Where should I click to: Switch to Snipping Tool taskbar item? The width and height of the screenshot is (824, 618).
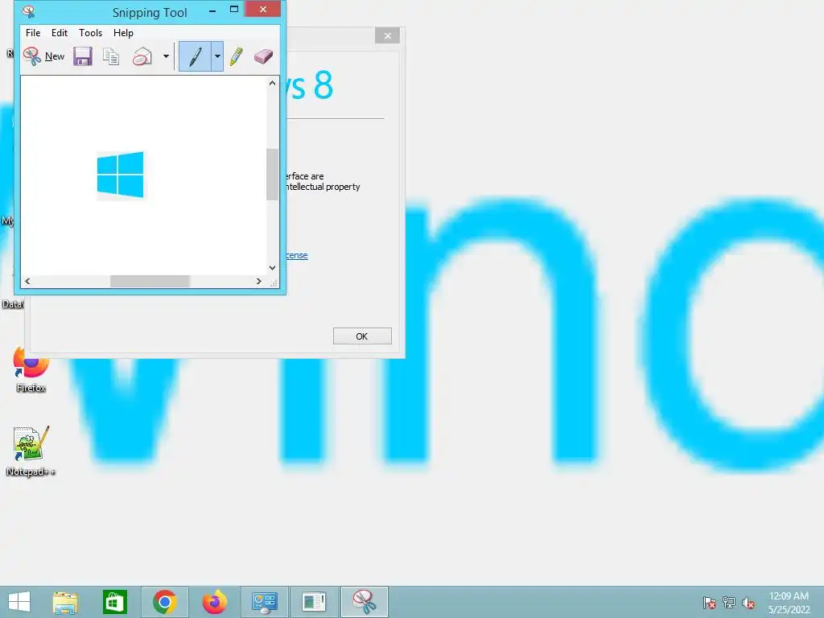coord(365,602)
